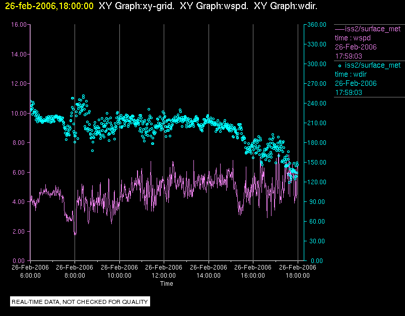Click the 'time : wdir' legend label

(351, 74)
